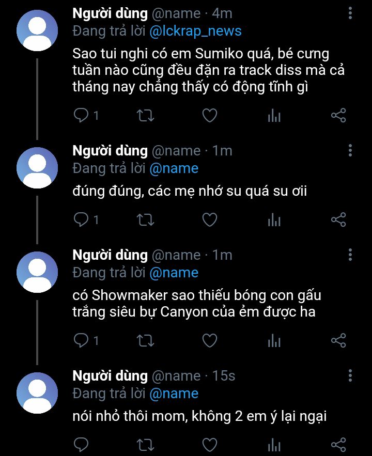372x456 pixels.
Task: Open @lckrap_news profile link
Action: point(195,31)
